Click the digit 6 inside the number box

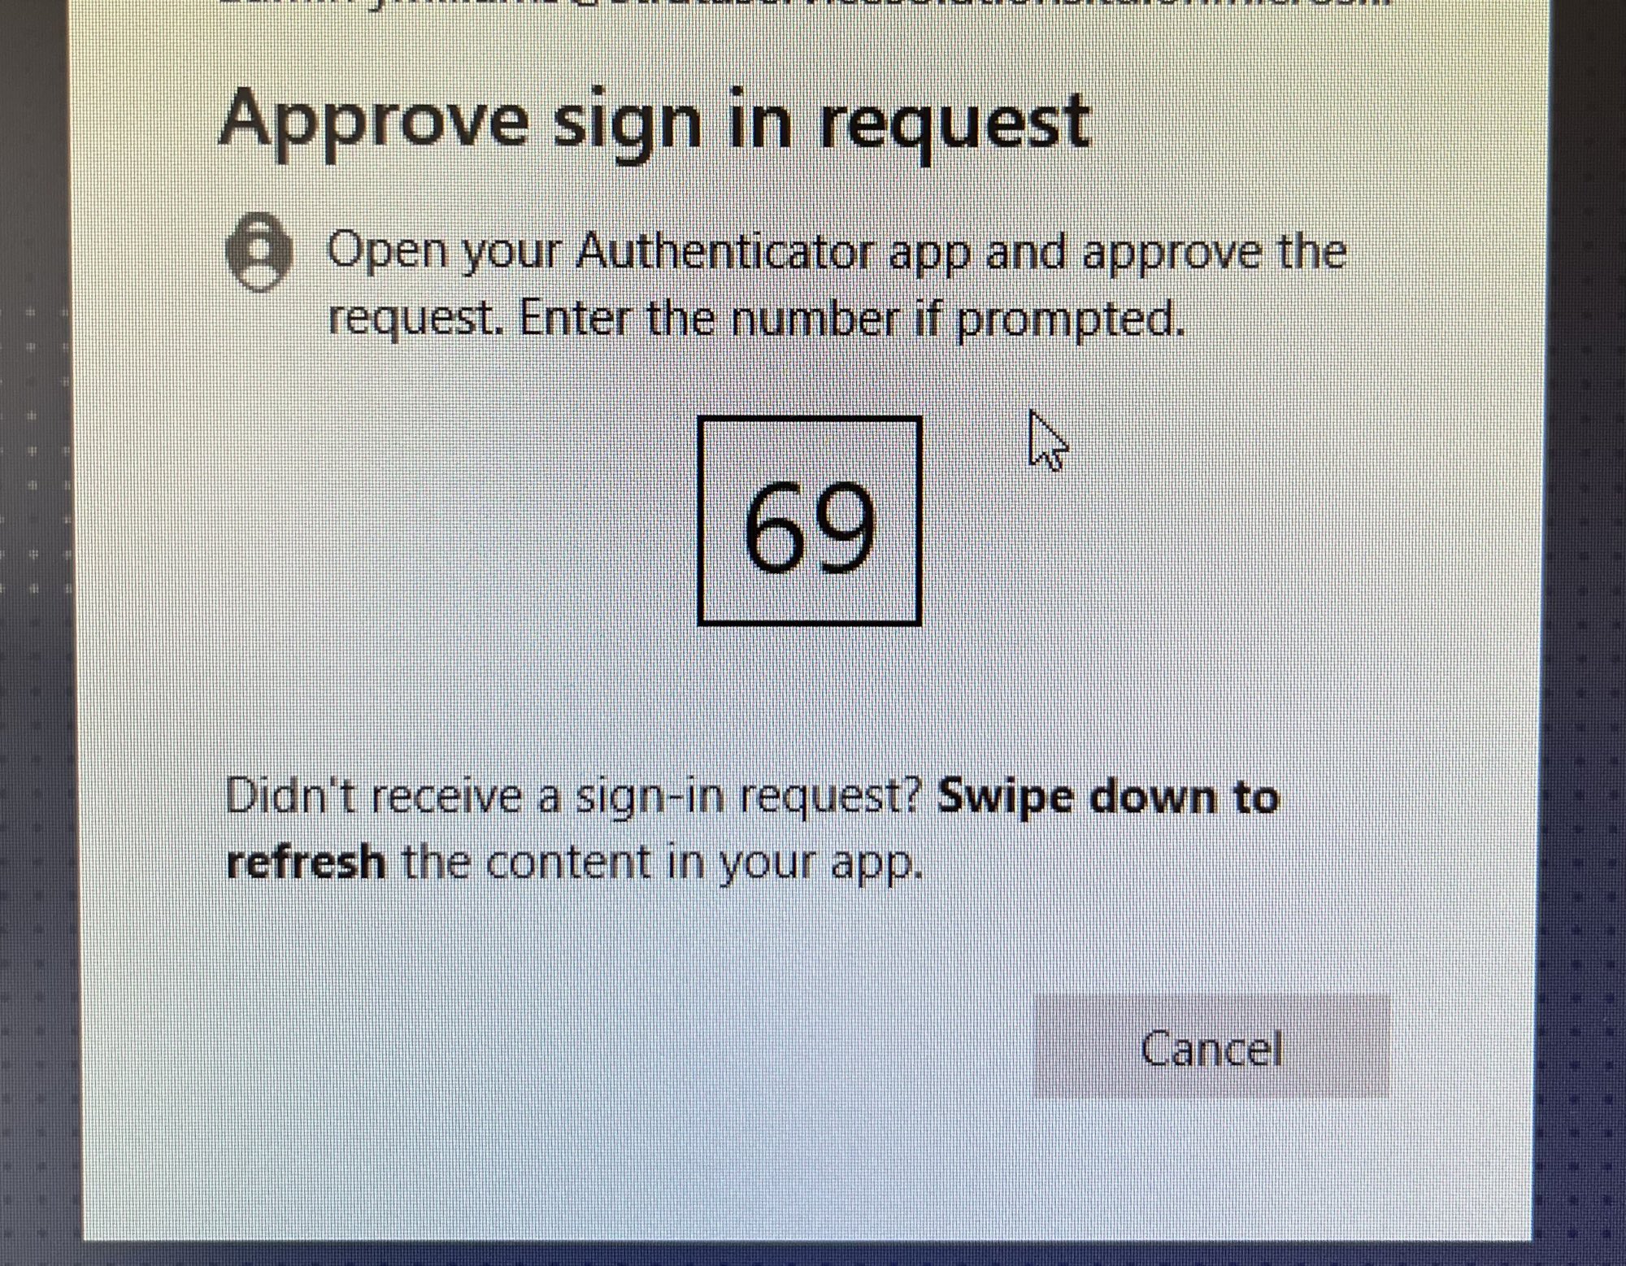pos(775,526)
